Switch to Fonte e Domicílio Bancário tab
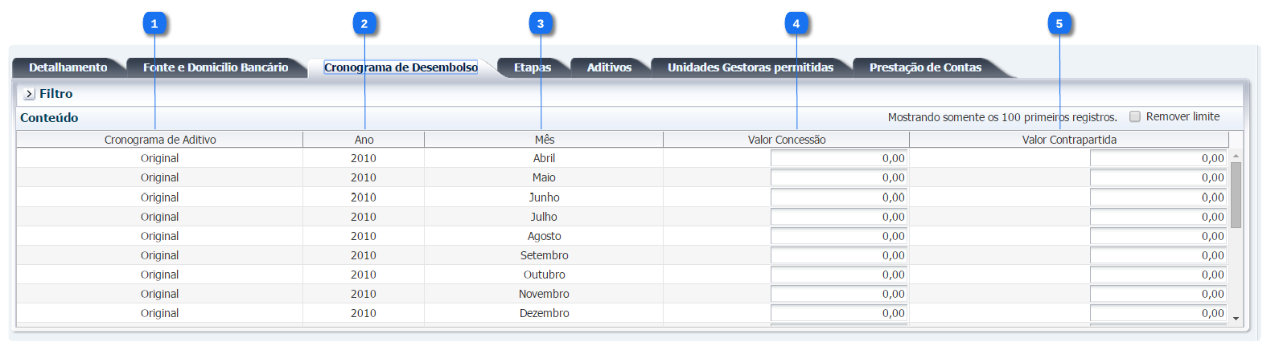This screenshot has height=350, width=1271. point(216,67)
